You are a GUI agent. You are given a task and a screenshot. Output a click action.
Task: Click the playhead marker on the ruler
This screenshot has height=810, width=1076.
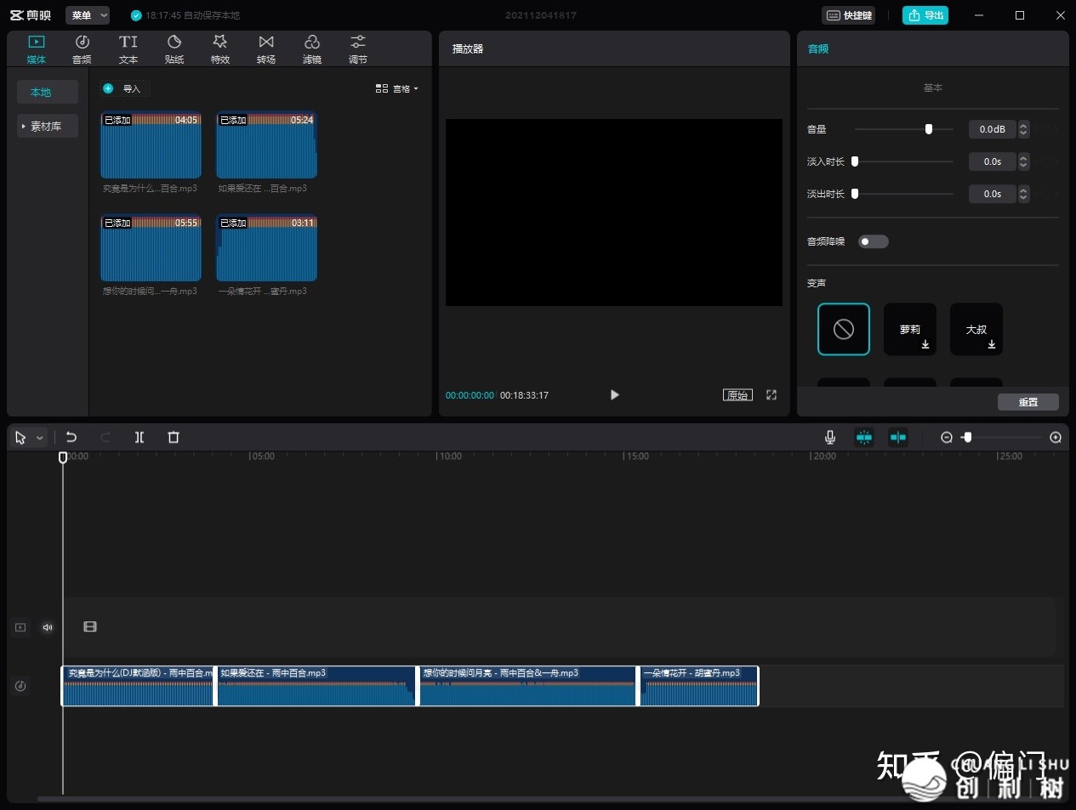[62, 457]
